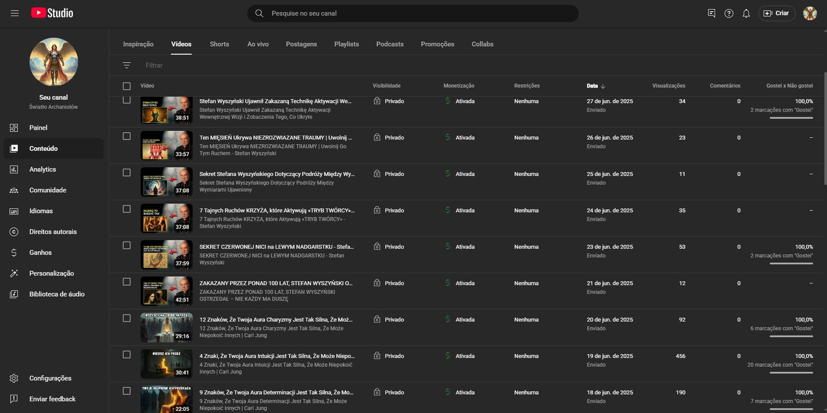Screen dimensions: 827x413
Task: Open the hamburger navigation menu
Action: coord(14,13)
